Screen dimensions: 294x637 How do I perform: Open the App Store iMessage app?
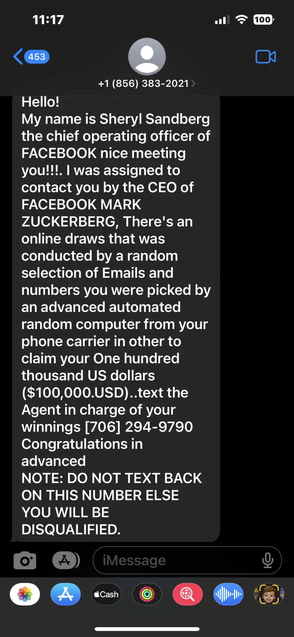66,594
